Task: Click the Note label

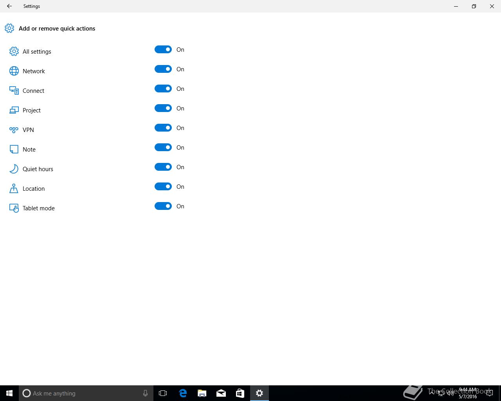Action: 29,150
